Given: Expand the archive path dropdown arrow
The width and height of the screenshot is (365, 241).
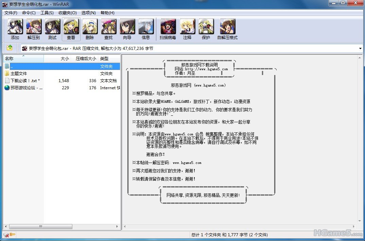Looking at the screenshot, I should (x=360, y=49).
